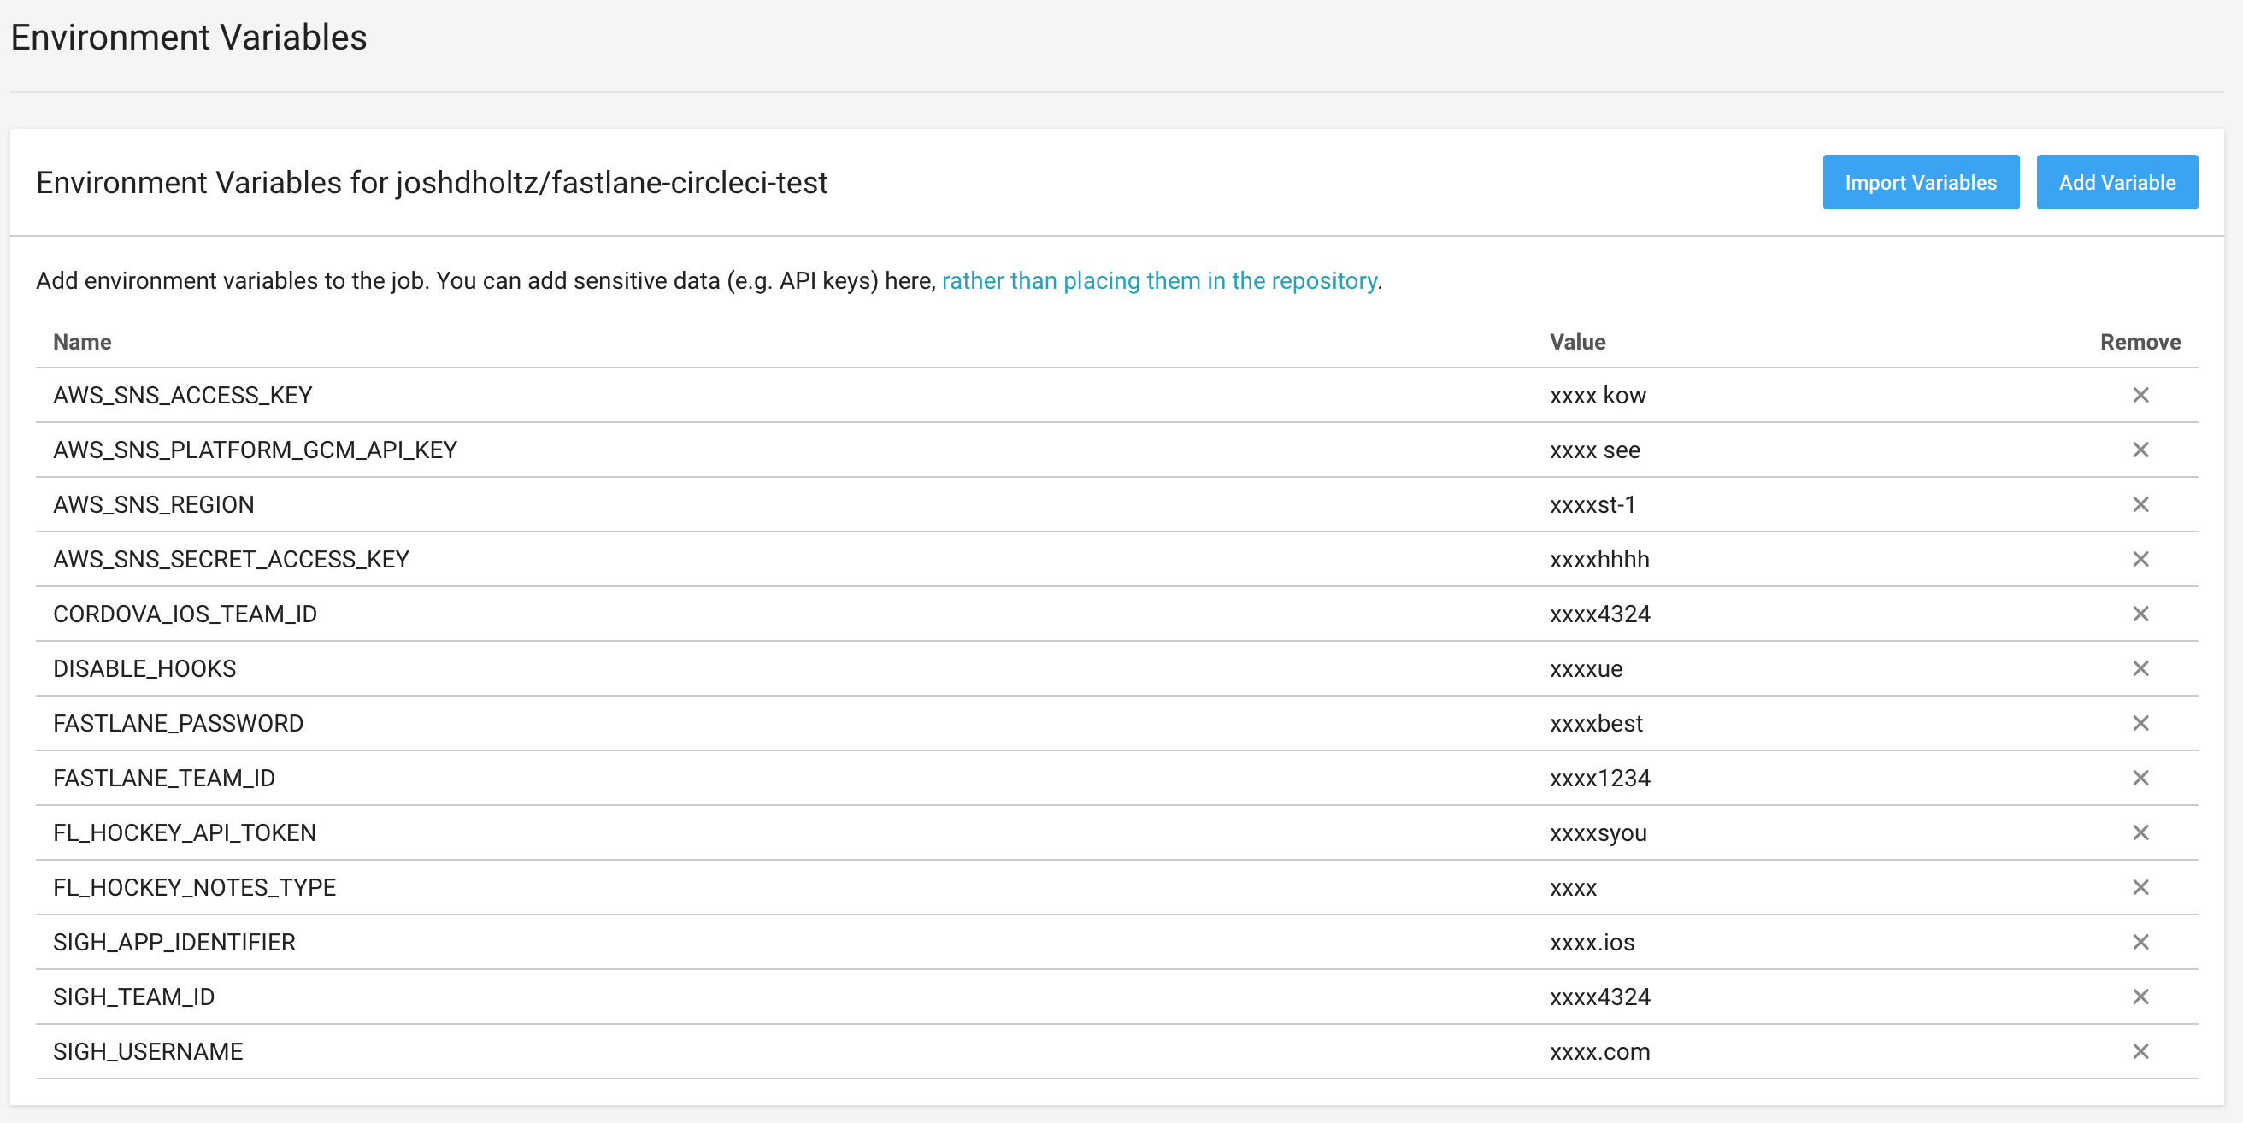Click the Name column header
2243x1123 pixels.
[x=82, y=342]
